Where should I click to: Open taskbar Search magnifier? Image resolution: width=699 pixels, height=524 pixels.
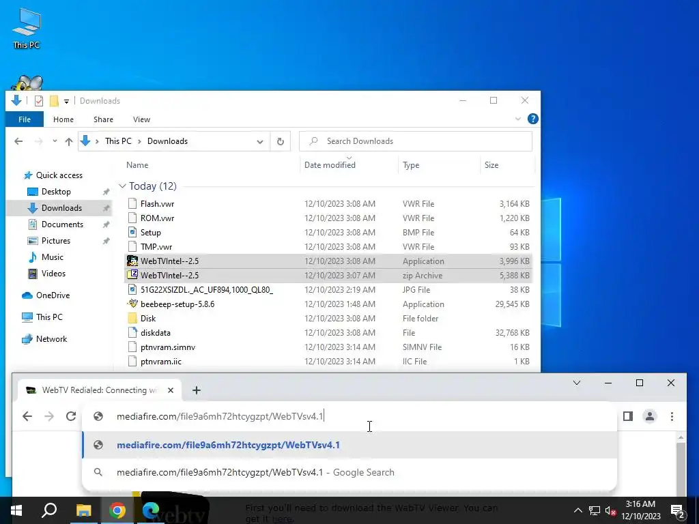[x=49, y=510]
